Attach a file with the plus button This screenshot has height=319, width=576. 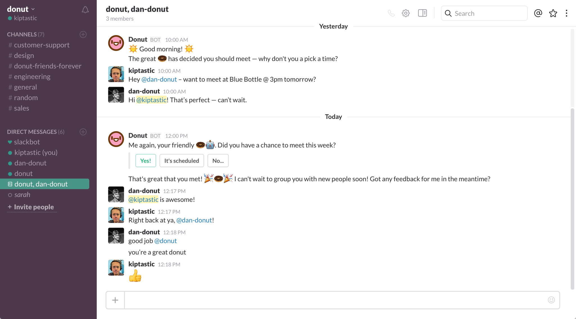[x=115, y=300]
